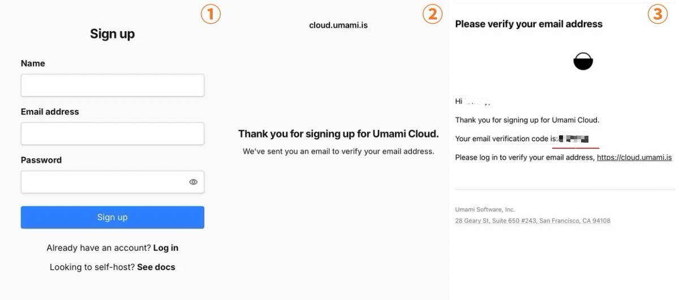Submit the form with the blue Sign up button
The image size is (679, 300).
click(113, 217)
